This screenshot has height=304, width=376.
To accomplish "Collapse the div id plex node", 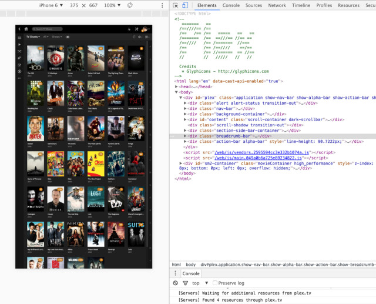I will coord(180,98).
